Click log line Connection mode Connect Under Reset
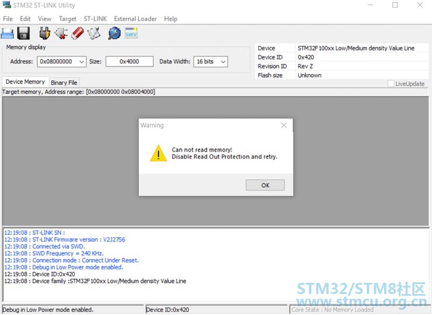The image size is (432, 315). [x=71, y=260]
